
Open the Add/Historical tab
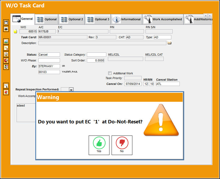click(198, 20)
